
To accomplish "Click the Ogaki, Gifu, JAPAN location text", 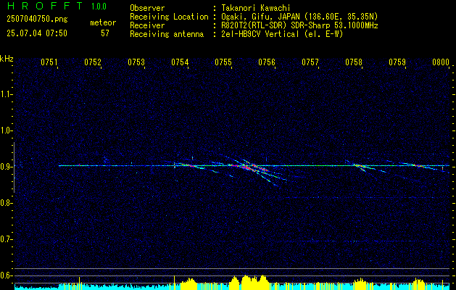I will (299, 17).
